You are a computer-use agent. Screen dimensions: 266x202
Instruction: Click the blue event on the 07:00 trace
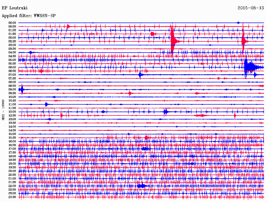[x=140, y=75]
